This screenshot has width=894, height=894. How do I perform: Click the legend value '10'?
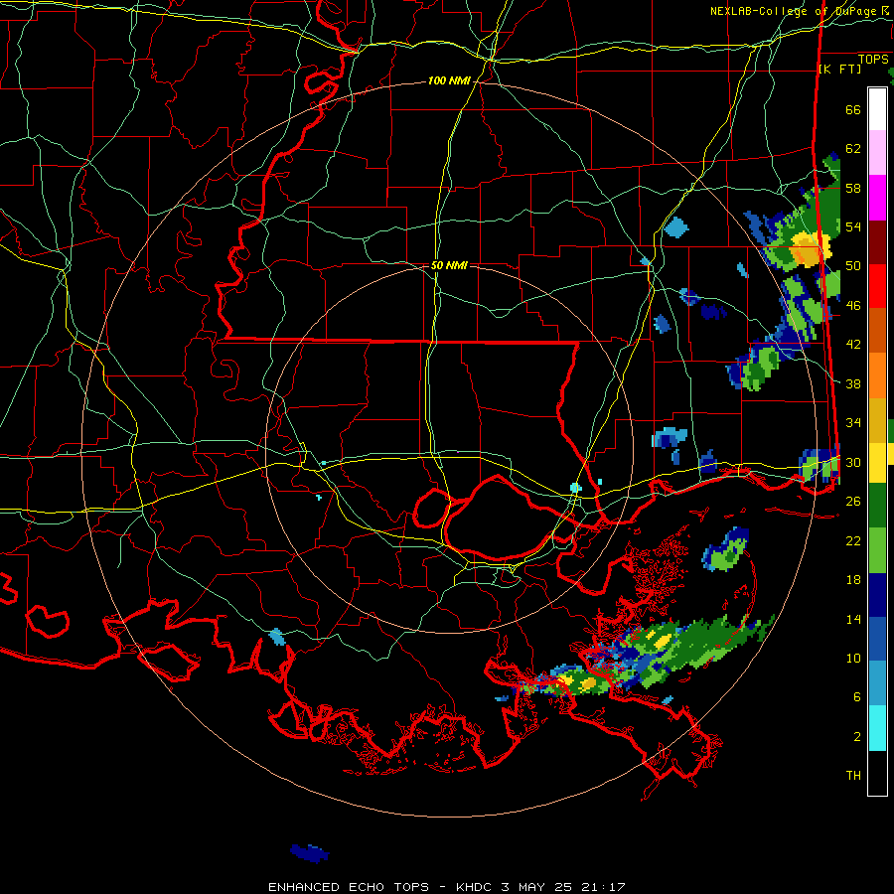853,658
